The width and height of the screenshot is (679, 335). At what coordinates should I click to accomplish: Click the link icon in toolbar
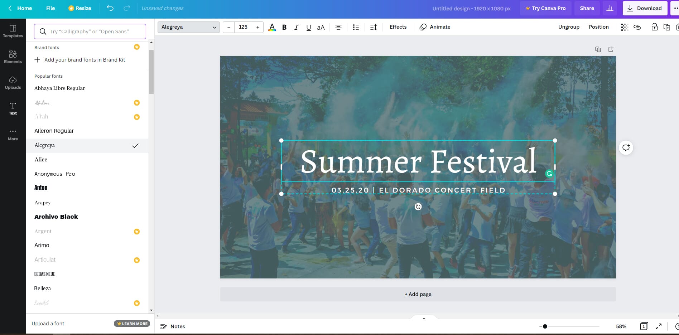(x=637, y=27)
